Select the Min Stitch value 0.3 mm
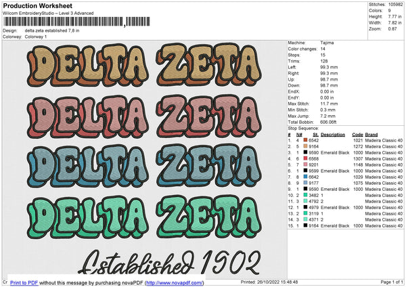The width and height of the screenshot is (406, 287). 328,110
